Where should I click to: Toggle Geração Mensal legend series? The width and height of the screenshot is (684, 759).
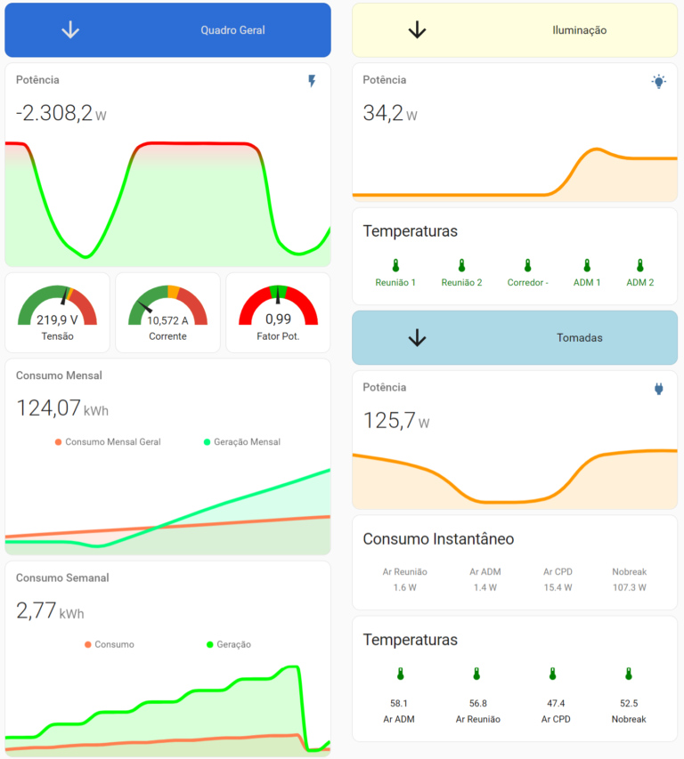(242, 441)
